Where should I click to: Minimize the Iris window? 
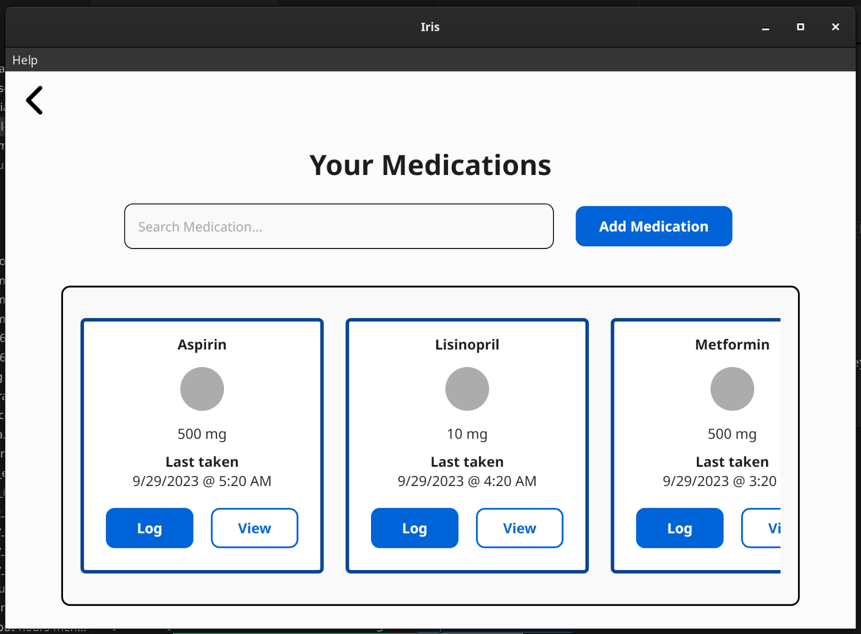click(765, 27)
